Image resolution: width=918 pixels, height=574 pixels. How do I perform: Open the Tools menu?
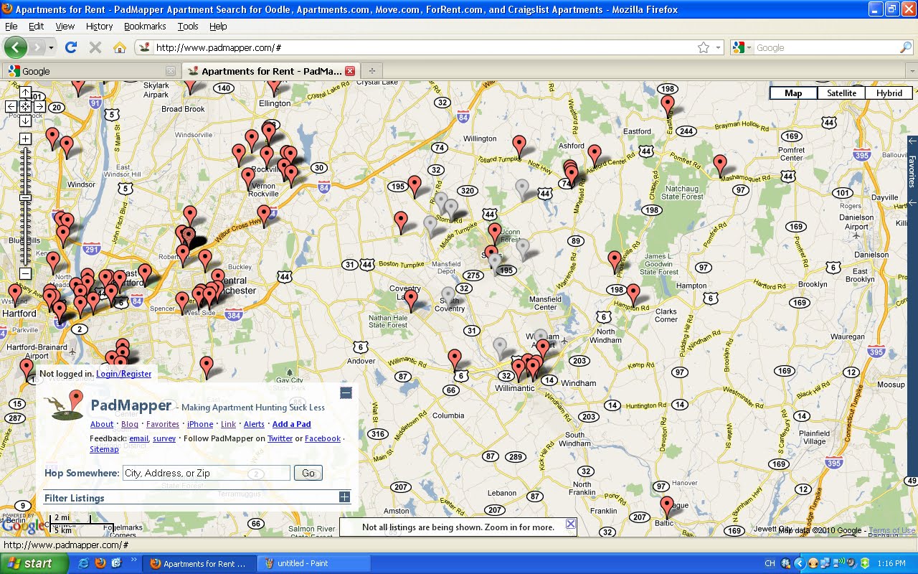[188, 26]
